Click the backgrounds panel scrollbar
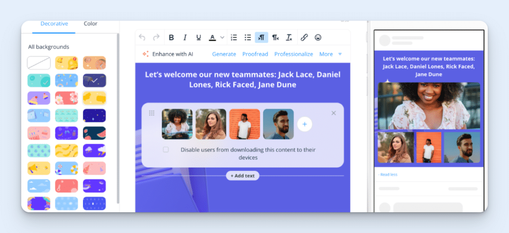Viewport: 509px width, 233px height. click(117, 118)
